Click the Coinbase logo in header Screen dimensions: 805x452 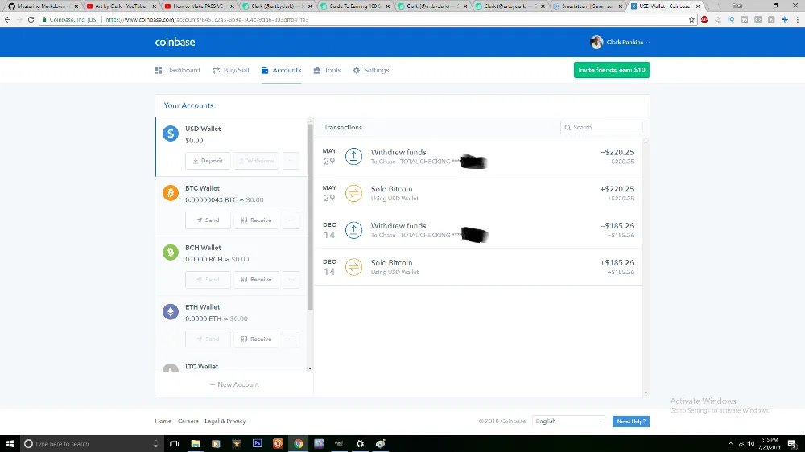(175, 42)
